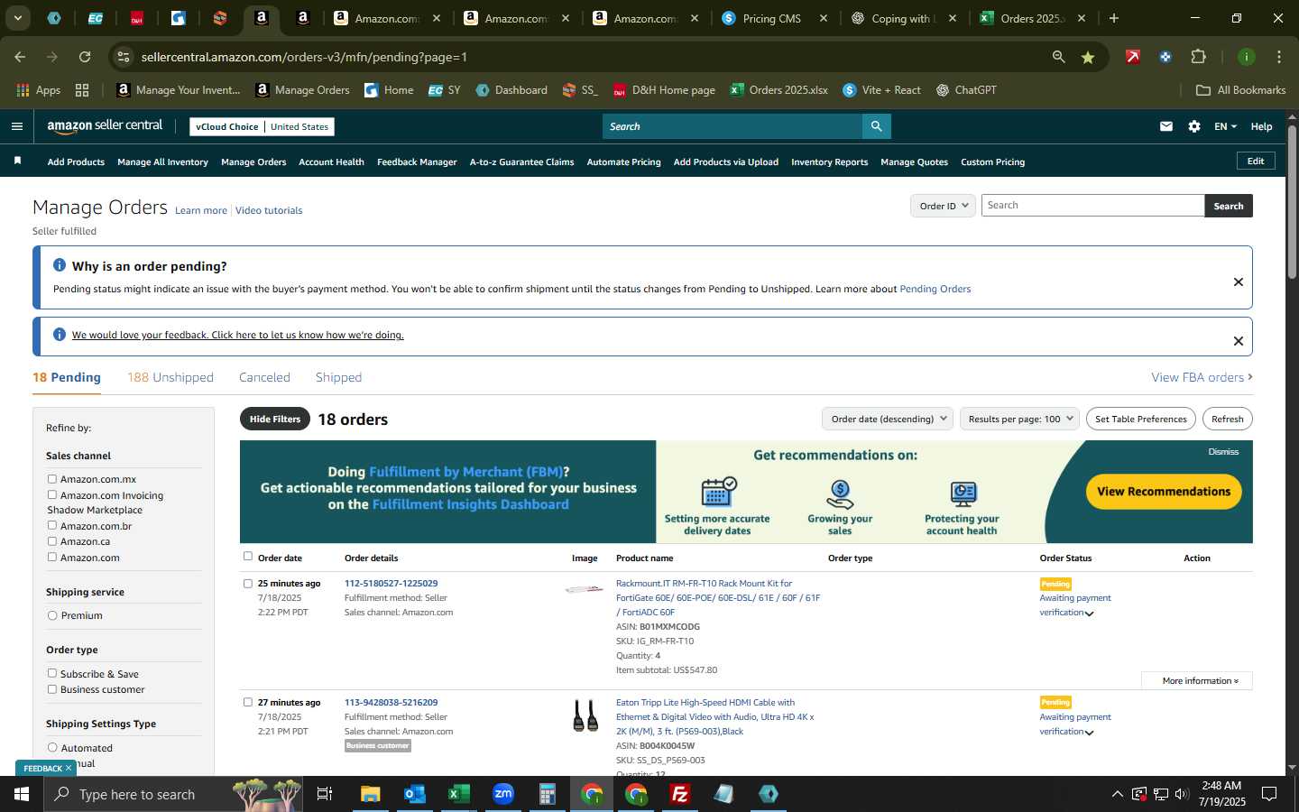1299x812 pixels.
Task: Open the Chrome zoom magnifier icon
Action: click(1058, 57)
